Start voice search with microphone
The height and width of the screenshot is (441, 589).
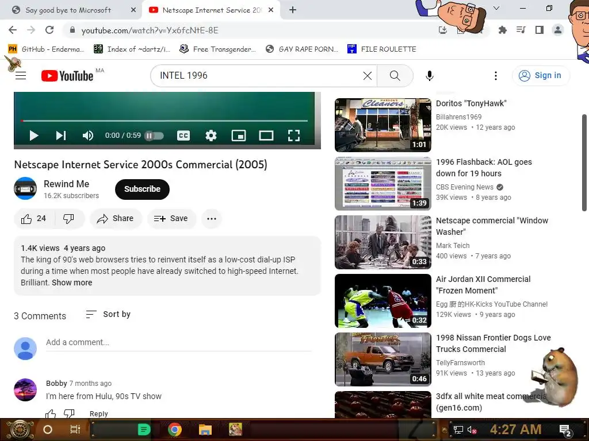point(430,76)
